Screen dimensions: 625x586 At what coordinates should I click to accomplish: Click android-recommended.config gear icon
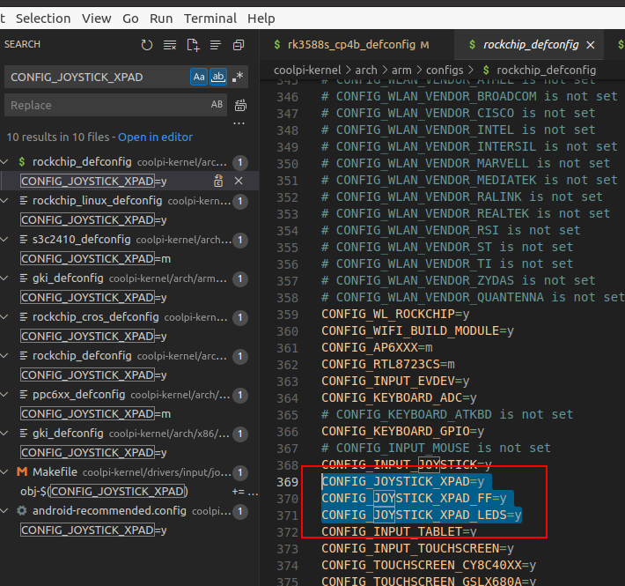point(22,510)
